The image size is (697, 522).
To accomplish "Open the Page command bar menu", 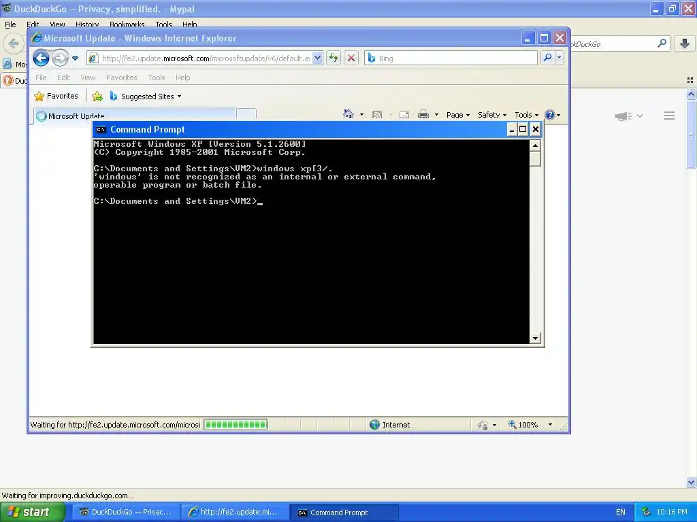I will [x=458, y=114].
